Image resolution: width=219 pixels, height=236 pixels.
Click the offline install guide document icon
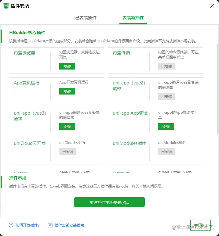point(50,225)
